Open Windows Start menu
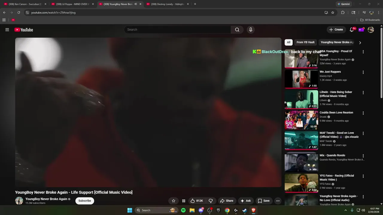This screenshot has width=383, height=215. pyautogui.click(x=130, y=210)
